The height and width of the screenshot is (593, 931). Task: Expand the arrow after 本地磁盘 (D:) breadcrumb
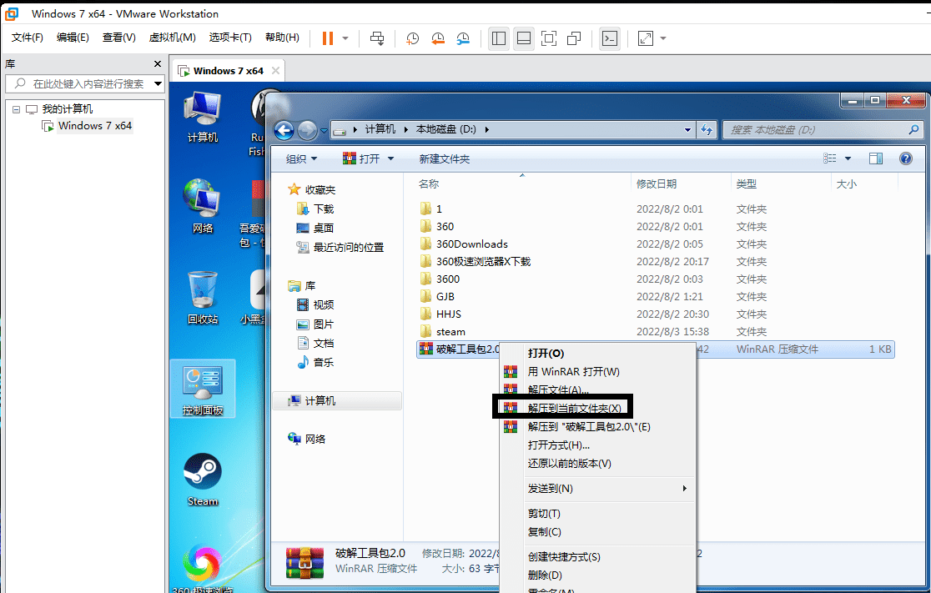pos(487,129)
